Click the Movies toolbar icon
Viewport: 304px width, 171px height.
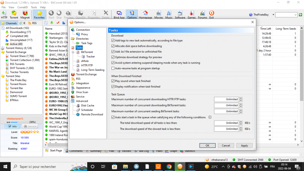click(x=159, y=15)
